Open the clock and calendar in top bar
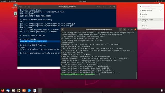The height and width of the screenshot is (93, 165). tap(82, 1)
